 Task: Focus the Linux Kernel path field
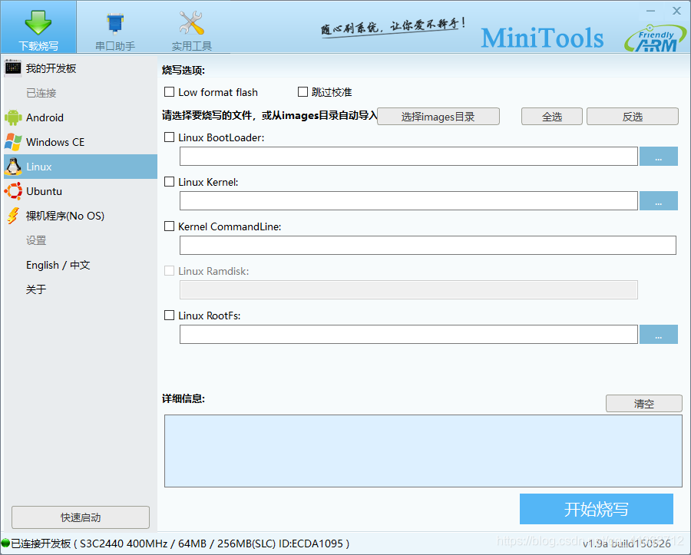pos(408,201)
